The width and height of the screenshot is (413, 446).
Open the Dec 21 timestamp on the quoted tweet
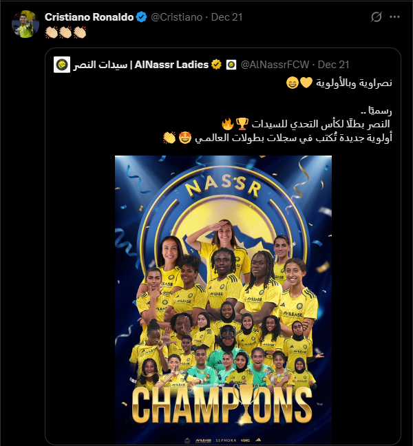click(332, 65)
